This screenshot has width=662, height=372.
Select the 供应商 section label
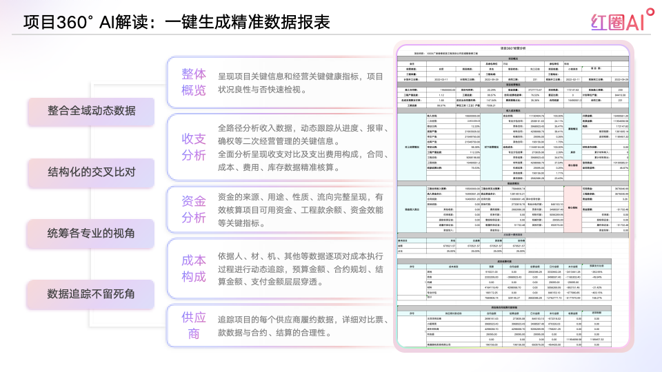(x=194, y=326)
